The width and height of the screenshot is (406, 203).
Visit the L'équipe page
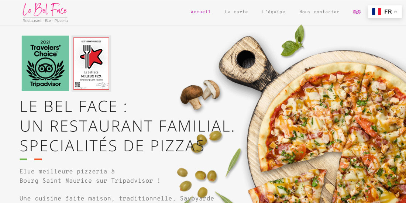[273, 12]
